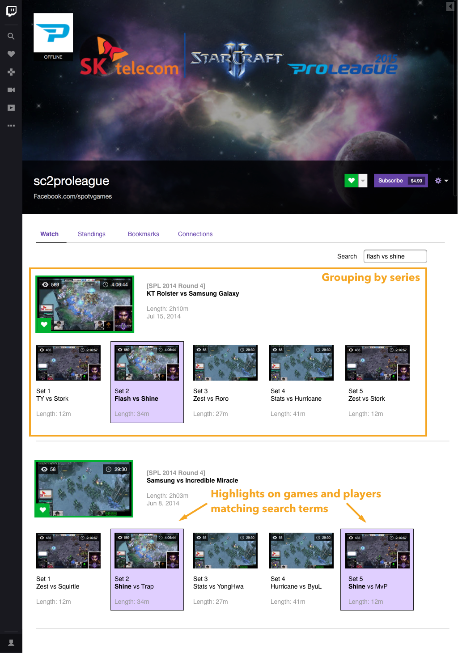
Task: Open Set 4 Stats vs Hurricane thumbnail
Action: coord(301,363)
